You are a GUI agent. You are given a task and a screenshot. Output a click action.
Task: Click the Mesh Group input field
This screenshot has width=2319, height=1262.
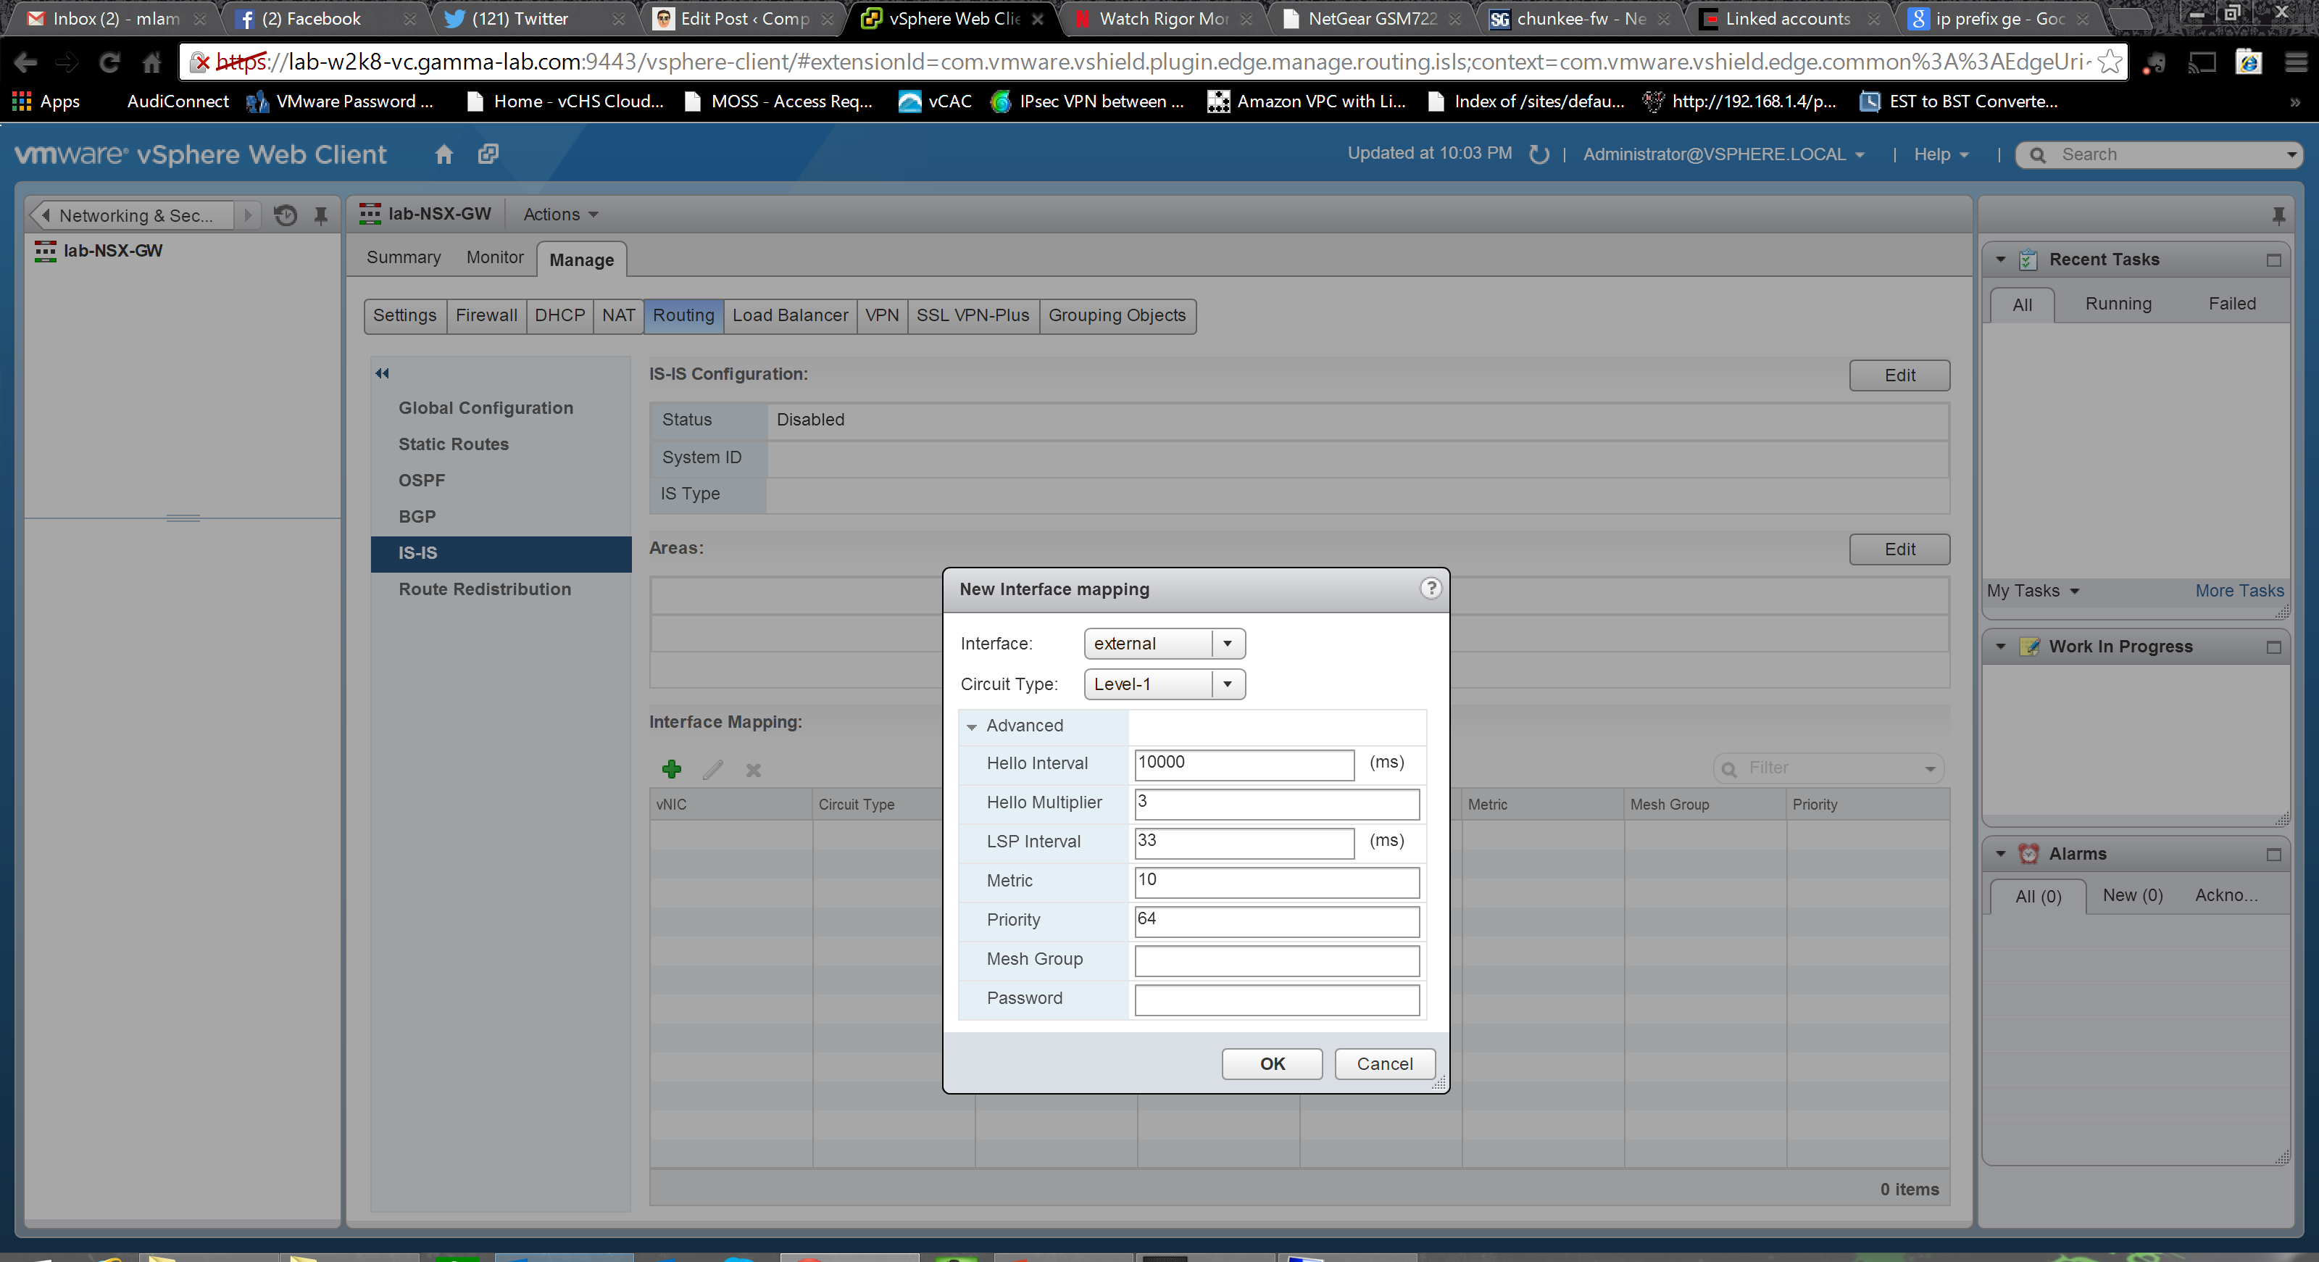coord(1275,960)
